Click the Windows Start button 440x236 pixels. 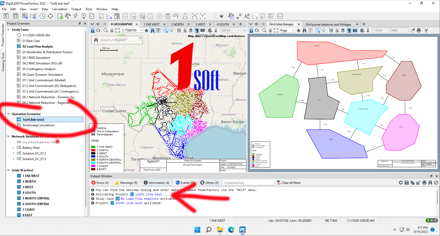click(x=197, y=230)
